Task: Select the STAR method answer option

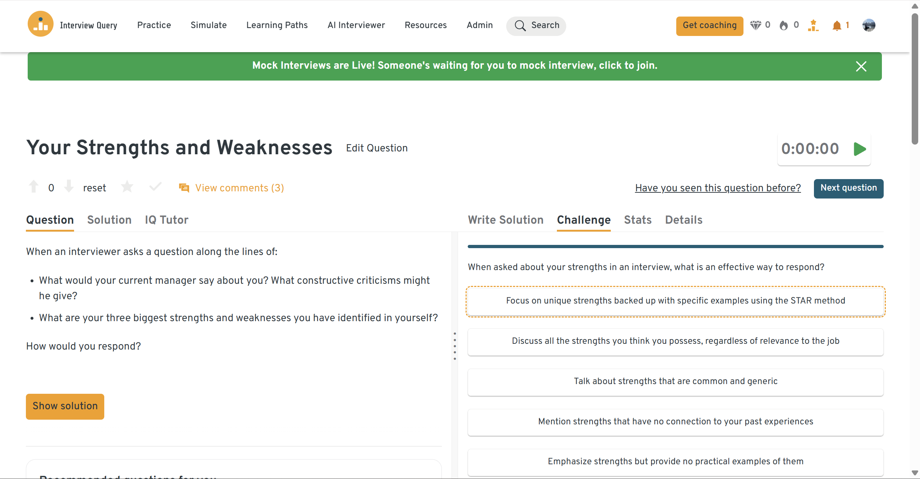Action: (675, 301)
